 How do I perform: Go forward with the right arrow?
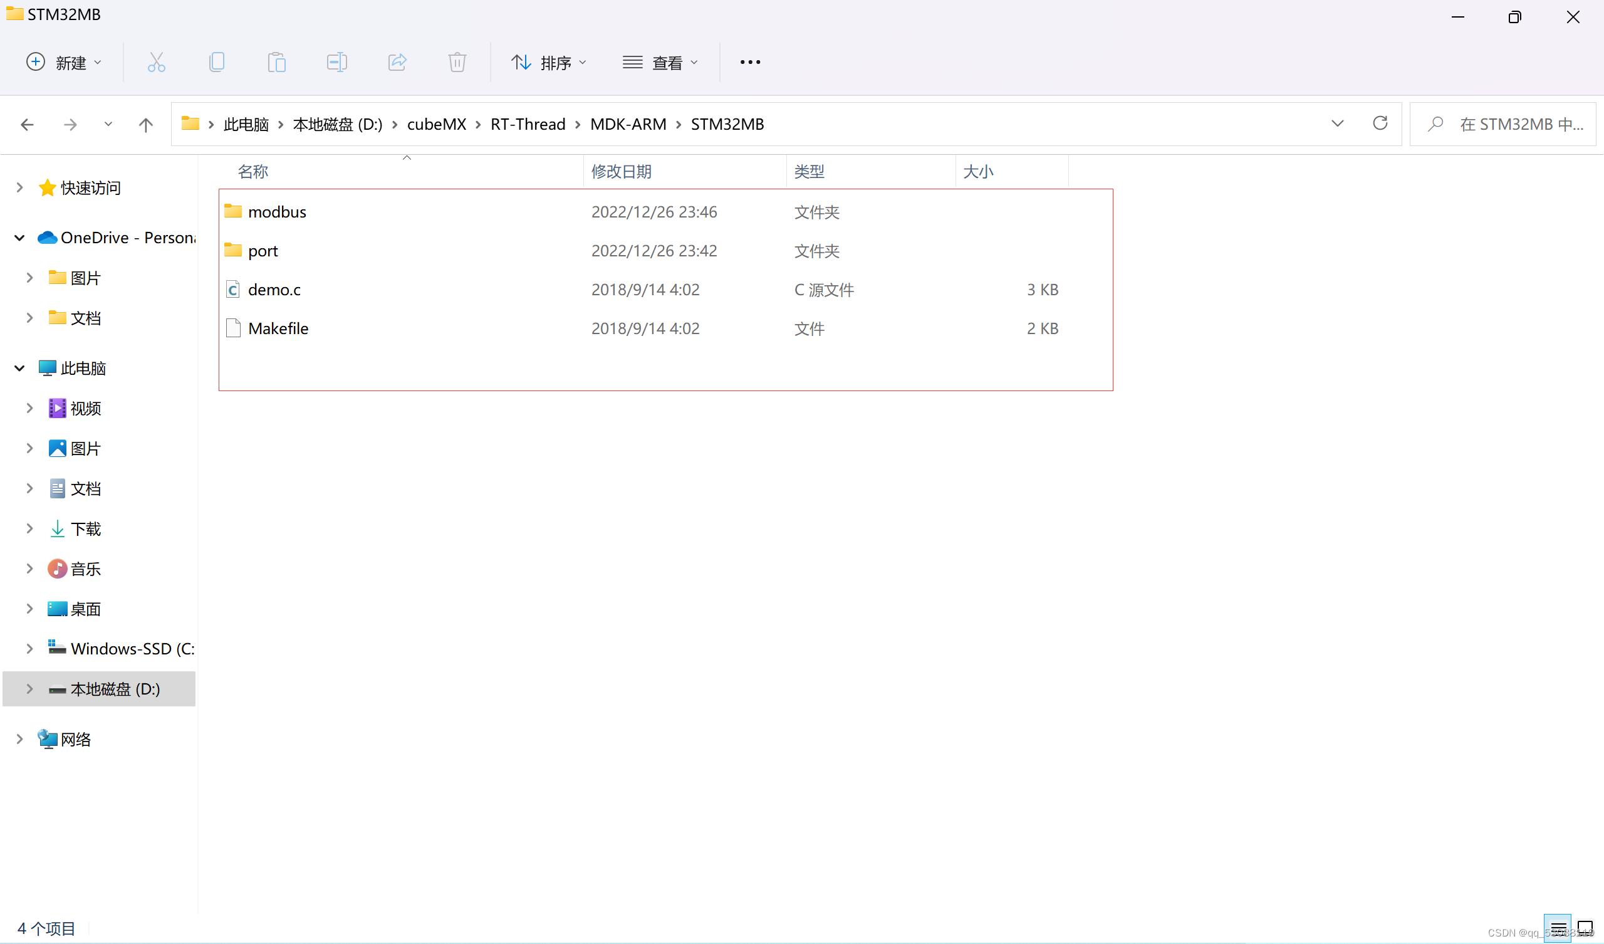click(x=70, y=125)
